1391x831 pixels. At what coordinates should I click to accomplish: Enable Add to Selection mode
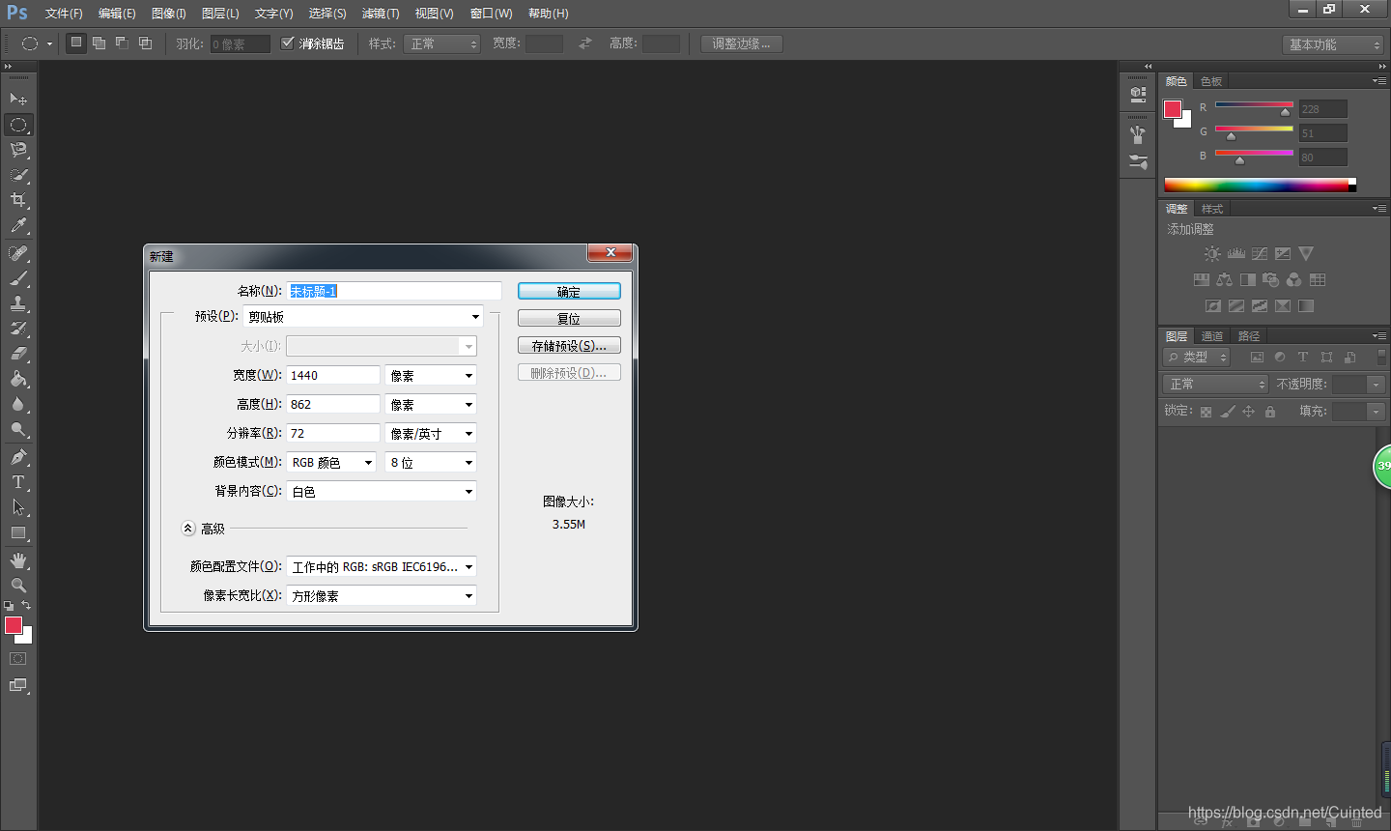(99, 43)
